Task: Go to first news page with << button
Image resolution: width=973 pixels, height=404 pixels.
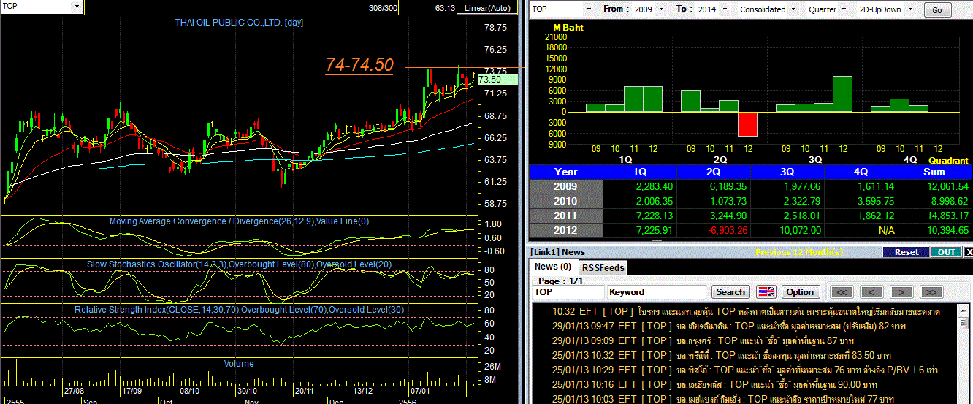Action: click(x=842, y=291)
